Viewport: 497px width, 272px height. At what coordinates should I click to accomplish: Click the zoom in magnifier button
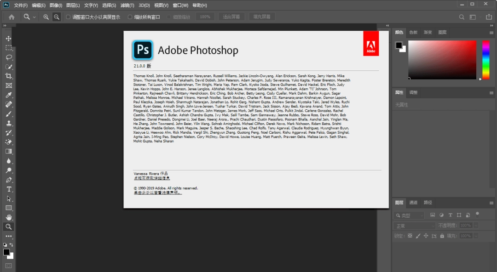tap(46, 17)
